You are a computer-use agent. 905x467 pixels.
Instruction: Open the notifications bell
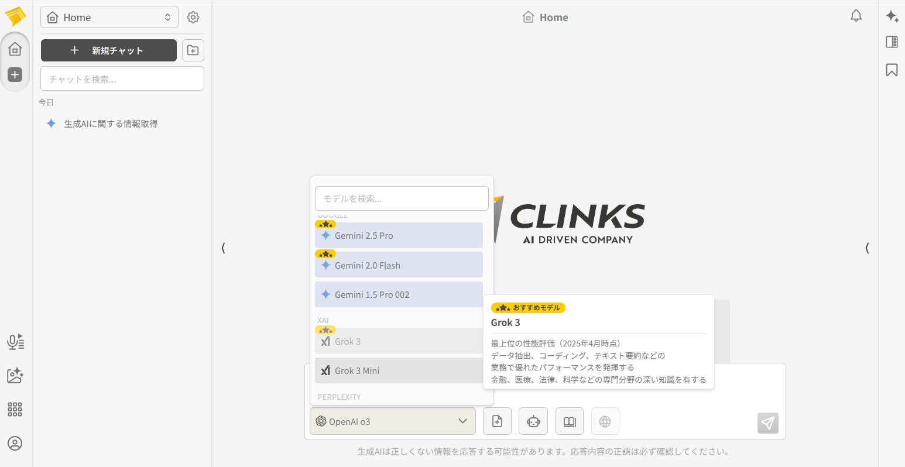(x=856, y=16)
